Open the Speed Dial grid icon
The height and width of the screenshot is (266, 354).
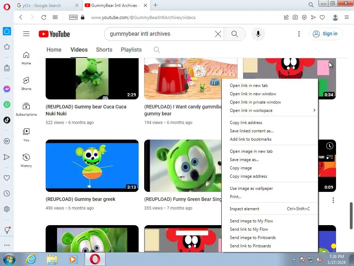[x=55, y=17]
